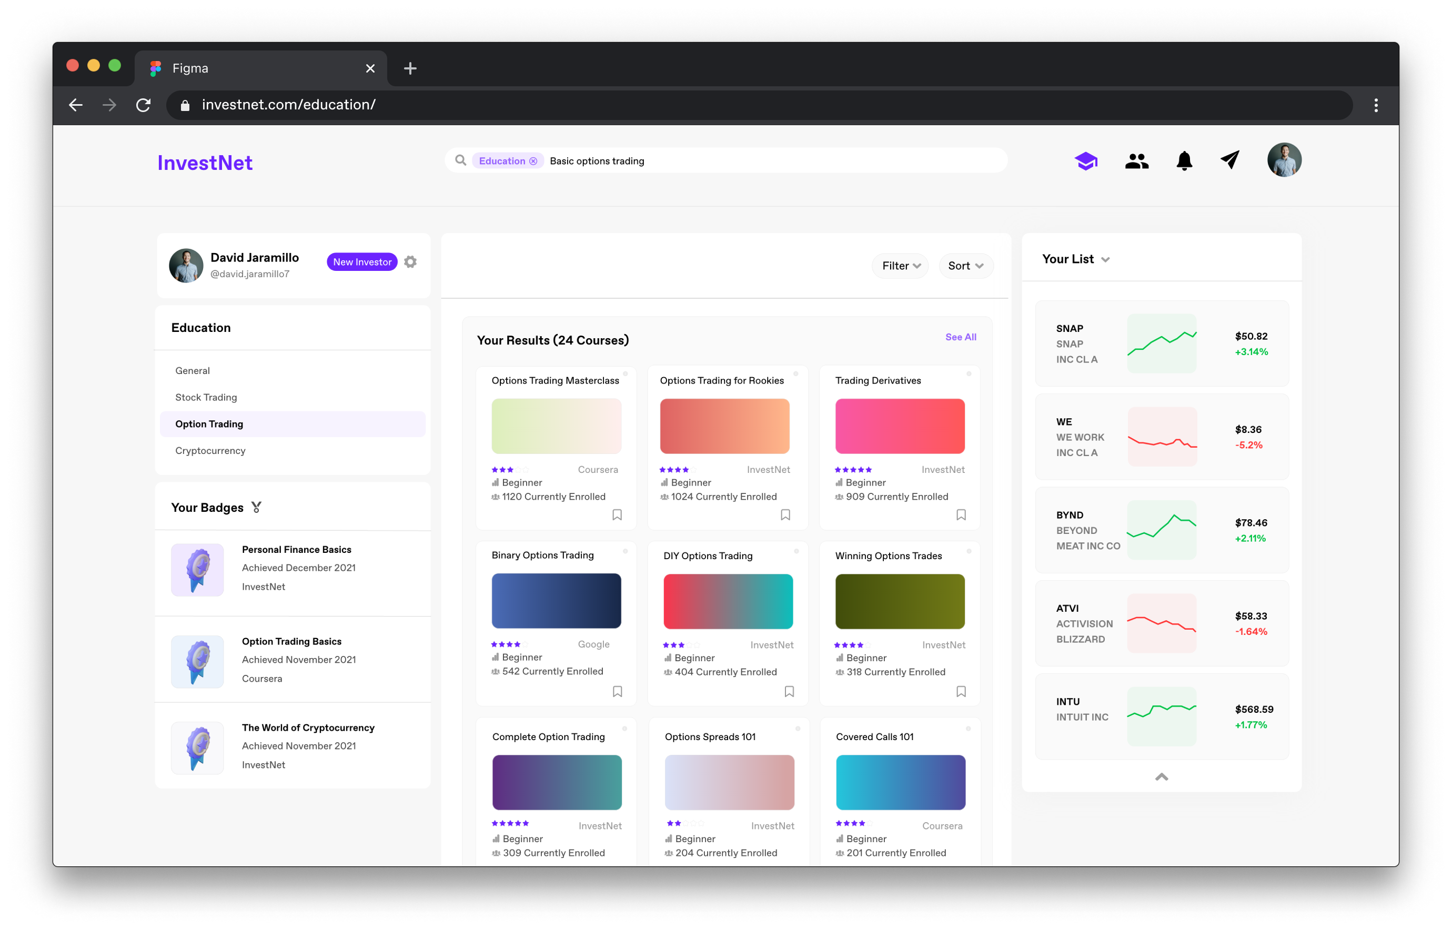The height and width of the screenshot is (930, 1452).
Task: Click the InvestNet logo
Action: (x=205, y=163)
